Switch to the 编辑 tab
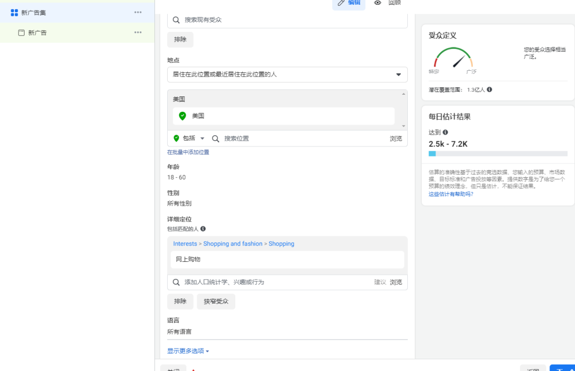575x371 pixels. [x=349, y=3]
